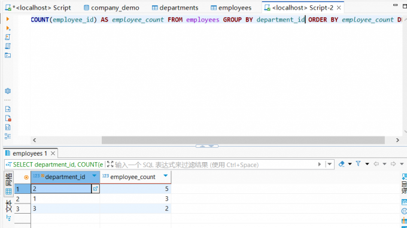
Task: Open the company_demo tab
Action: [111, 8]
